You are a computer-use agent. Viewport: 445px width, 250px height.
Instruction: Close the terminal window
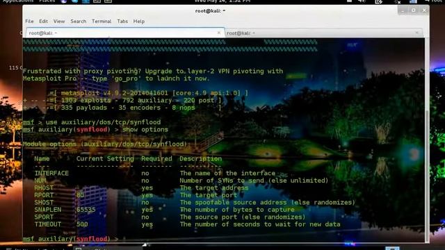point(424,10)
